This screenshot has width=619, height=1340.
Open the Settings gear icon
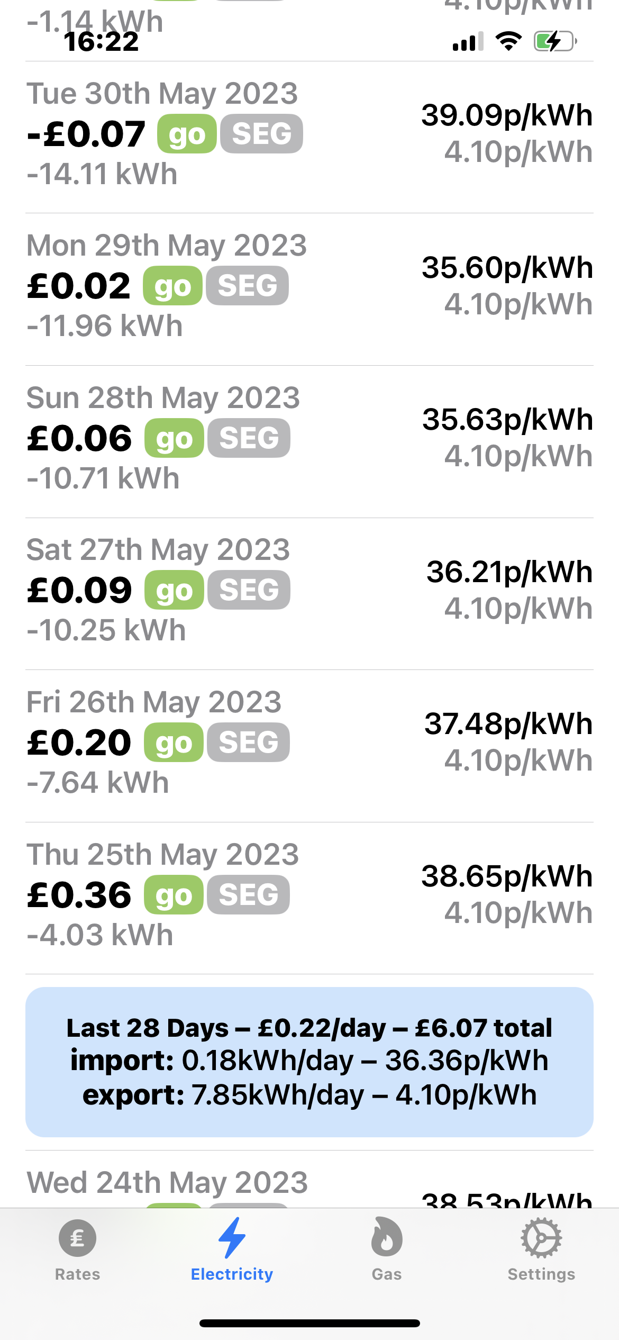coord(541,1238)
